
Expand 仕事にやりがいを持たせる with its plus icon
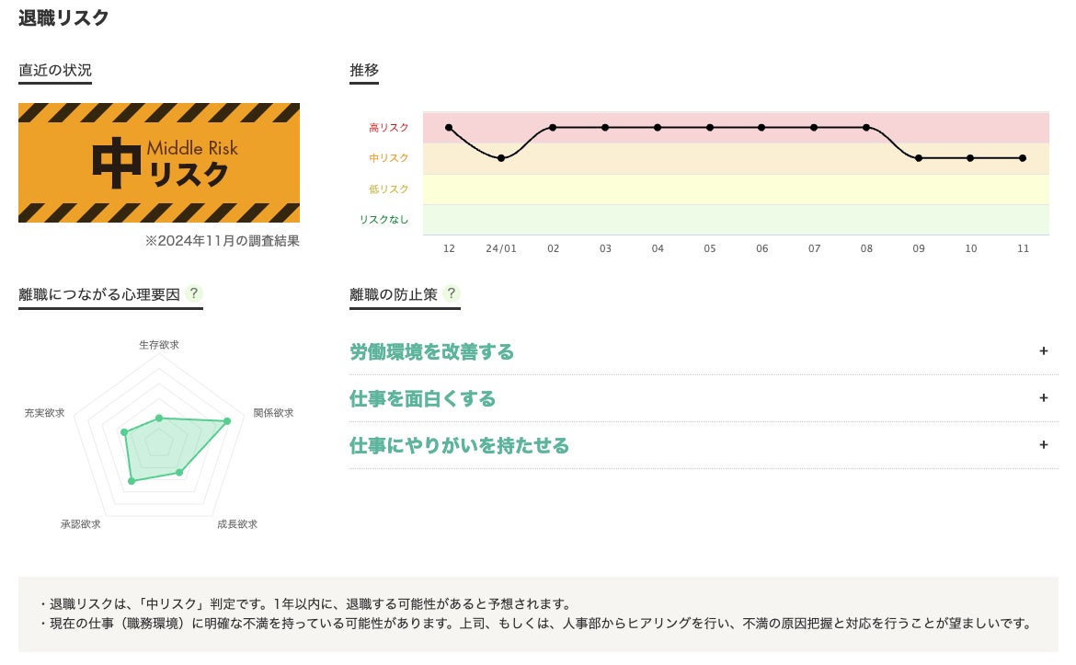pyautogui.click(x=1043, y=444)
